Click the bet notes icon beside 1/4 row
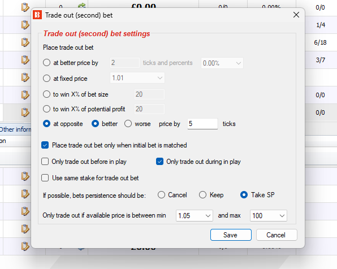The width and height of the screenshot is (337, 269). (25, 25)
